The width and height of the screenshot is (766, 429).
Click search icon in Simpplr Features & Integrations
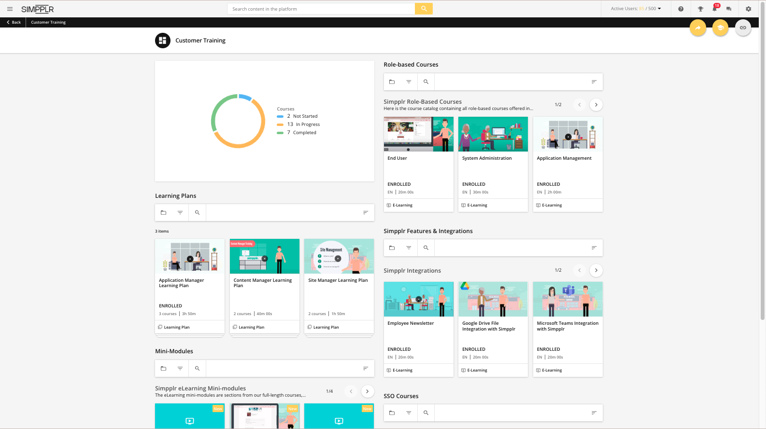(x=426, y=248)
